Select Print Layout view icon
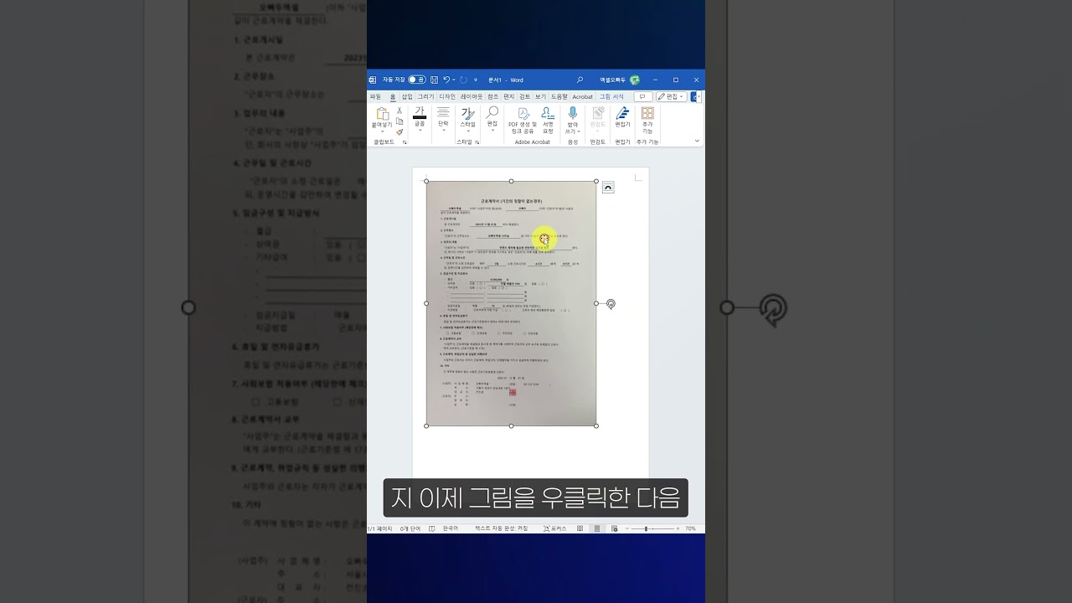Screen dimensions: 1072x603 [597, 528]
